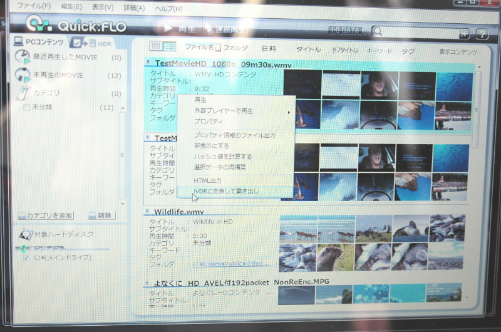Switch to detailed list view icon

coord(169,46)
